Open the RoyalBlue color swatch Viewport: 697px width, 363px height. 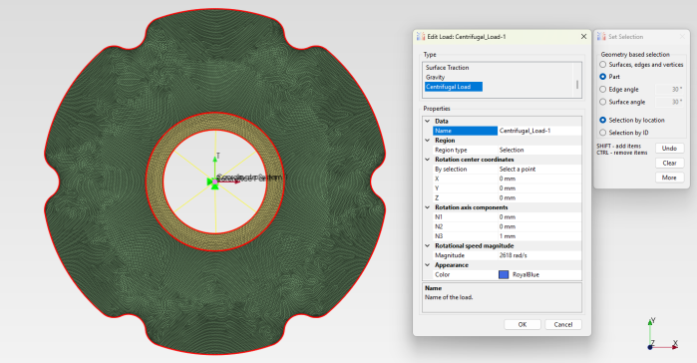pos(504,274)
